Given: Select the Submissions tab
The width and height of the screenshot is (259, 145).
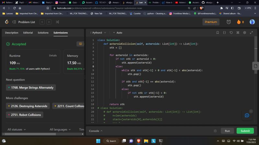Looking at the screenshot, I should 61,33.
